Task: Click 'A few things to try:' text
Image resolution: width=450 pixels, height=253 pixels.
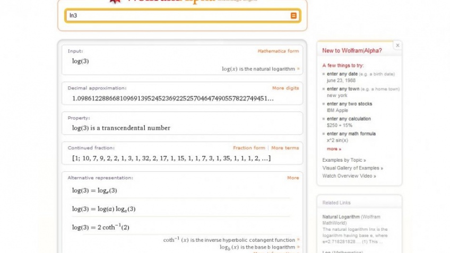Action: (x=343, y=65)
